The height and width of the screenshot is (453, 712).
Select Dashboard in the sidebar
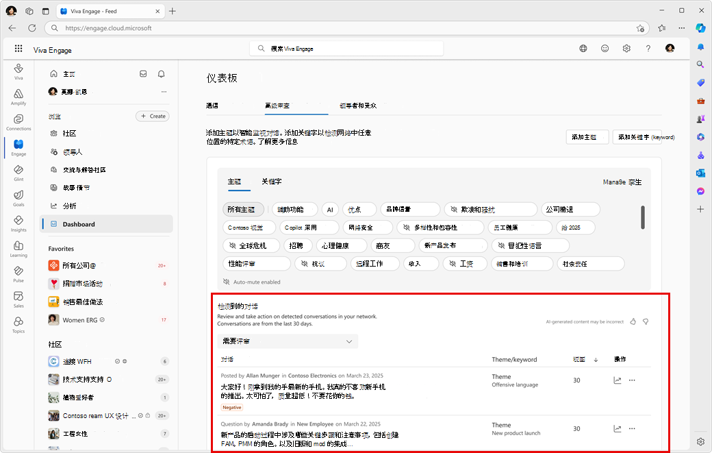pyautogui.click(x=106, y=224)
